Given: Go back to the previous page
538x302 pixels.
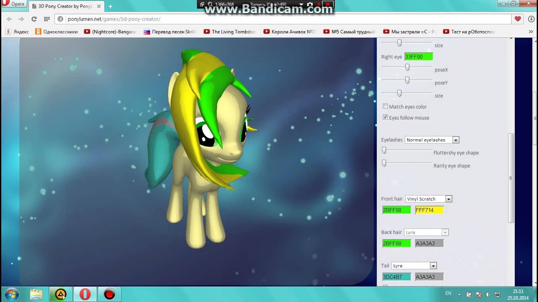Looking at the screenshot, I should (9, 19).
